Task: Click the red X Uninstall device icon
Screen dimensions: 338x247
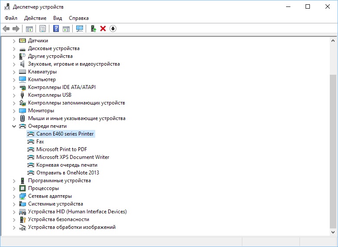Action: [103, 28]
